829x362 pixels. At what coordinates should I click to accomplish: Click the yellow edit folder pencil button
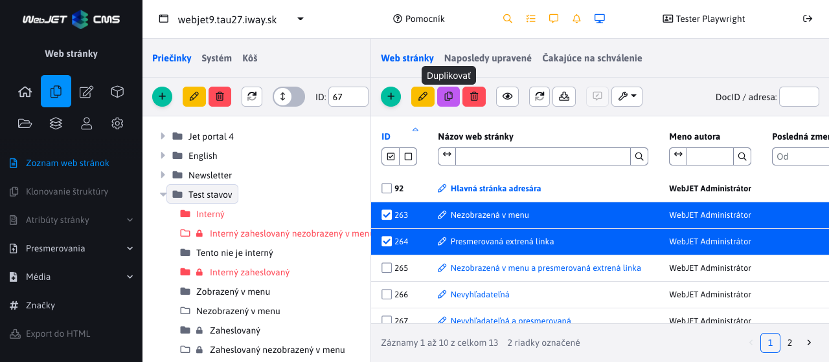[x=194, y=97]
